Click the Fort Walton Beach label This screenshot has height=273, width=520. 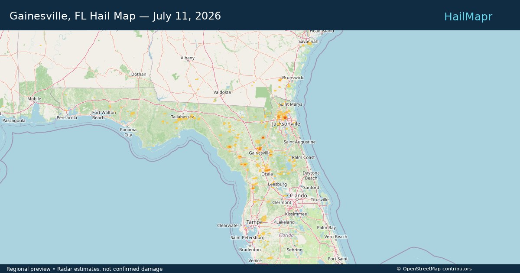104,115
